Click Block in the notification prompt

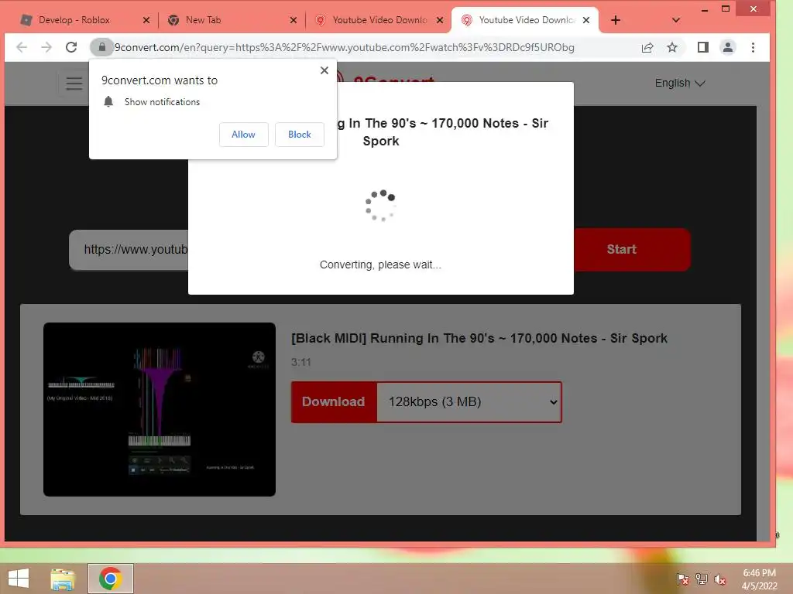pos(300,135)
